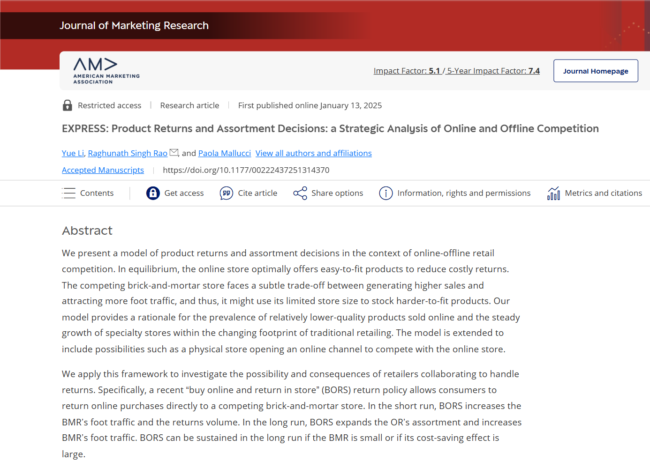The height and width of the screenshot is (461, 650).
Task: Follow the Accepted Manuscripts link
Action: click(103, 170)
